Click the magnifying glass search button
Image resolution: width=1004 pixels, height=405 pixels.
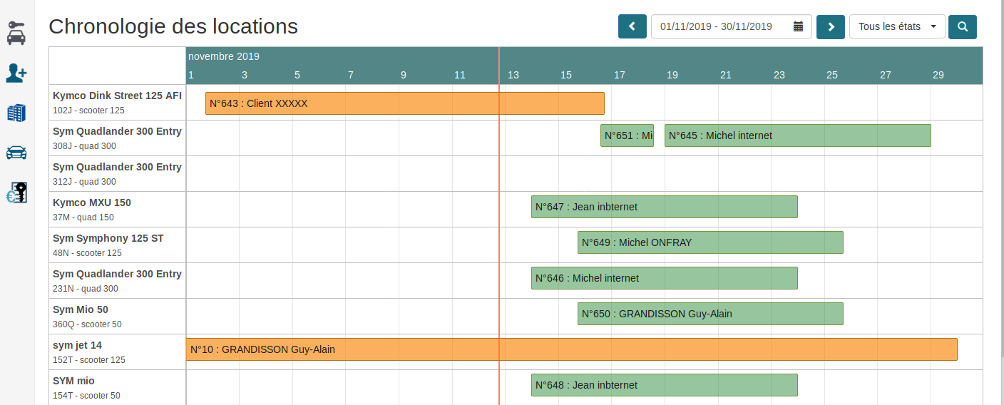pyautogui.click(x=963, y=26)
